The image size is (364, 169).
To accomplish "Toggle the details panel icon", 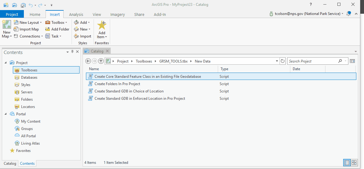I will [x=352, y=61].
